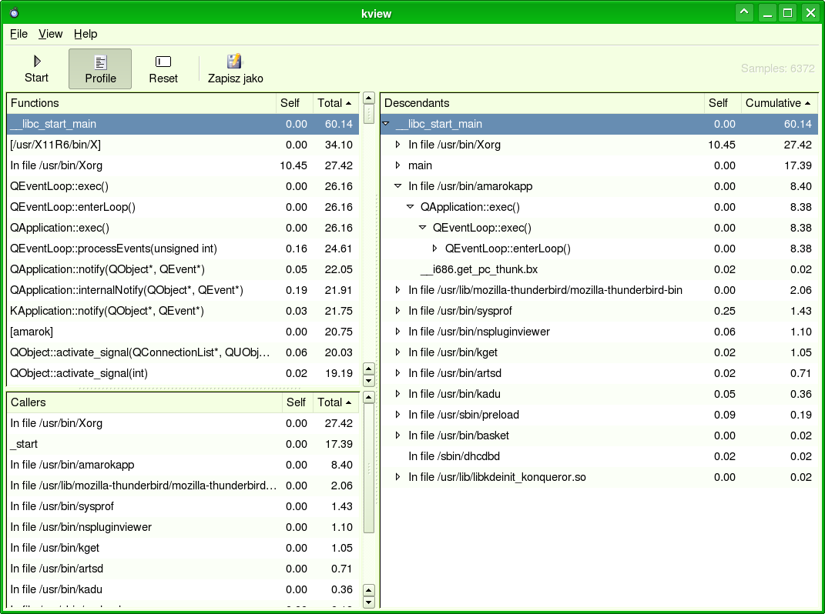825x614 pixels.
Task: Select _start row in Callers list
Action: 24,444
